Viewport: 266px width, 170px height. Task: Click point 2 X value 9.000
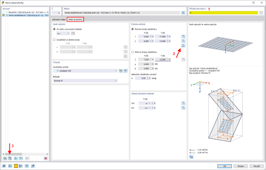pos(144,41)
